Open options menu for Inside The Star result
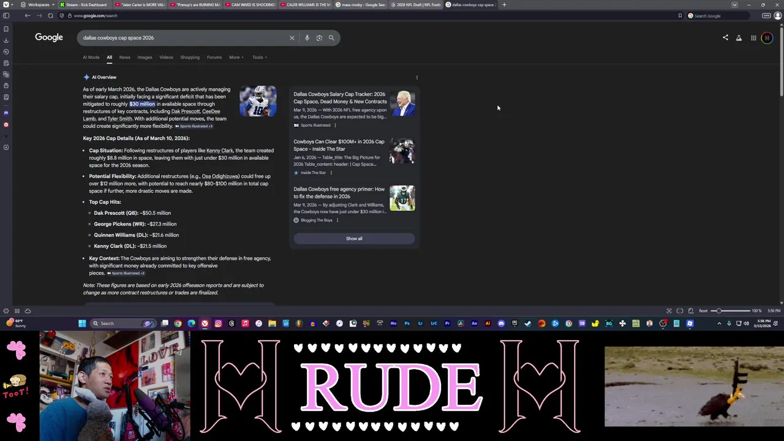Viewport: 784px width, 441px height. [x=331, y=173]
